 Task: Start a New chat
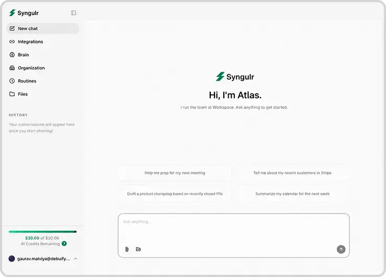point(42,28)
